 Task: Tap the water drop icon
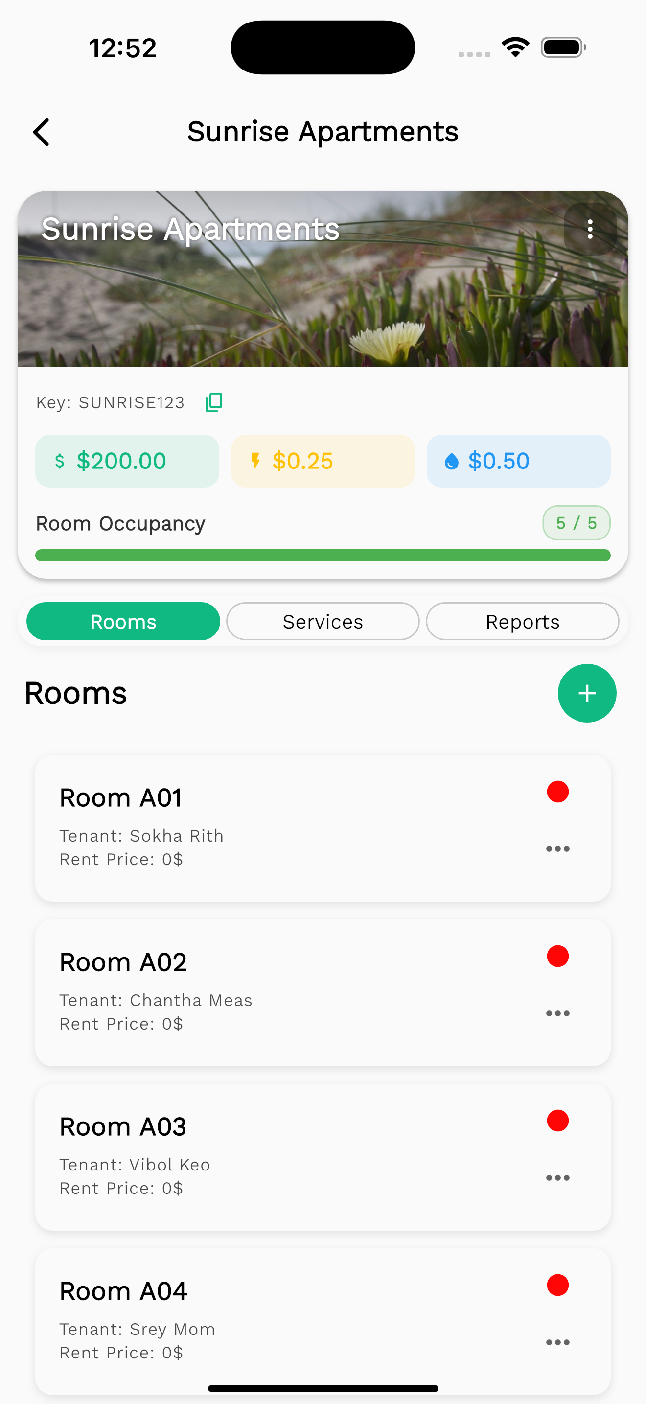[451, 462]
